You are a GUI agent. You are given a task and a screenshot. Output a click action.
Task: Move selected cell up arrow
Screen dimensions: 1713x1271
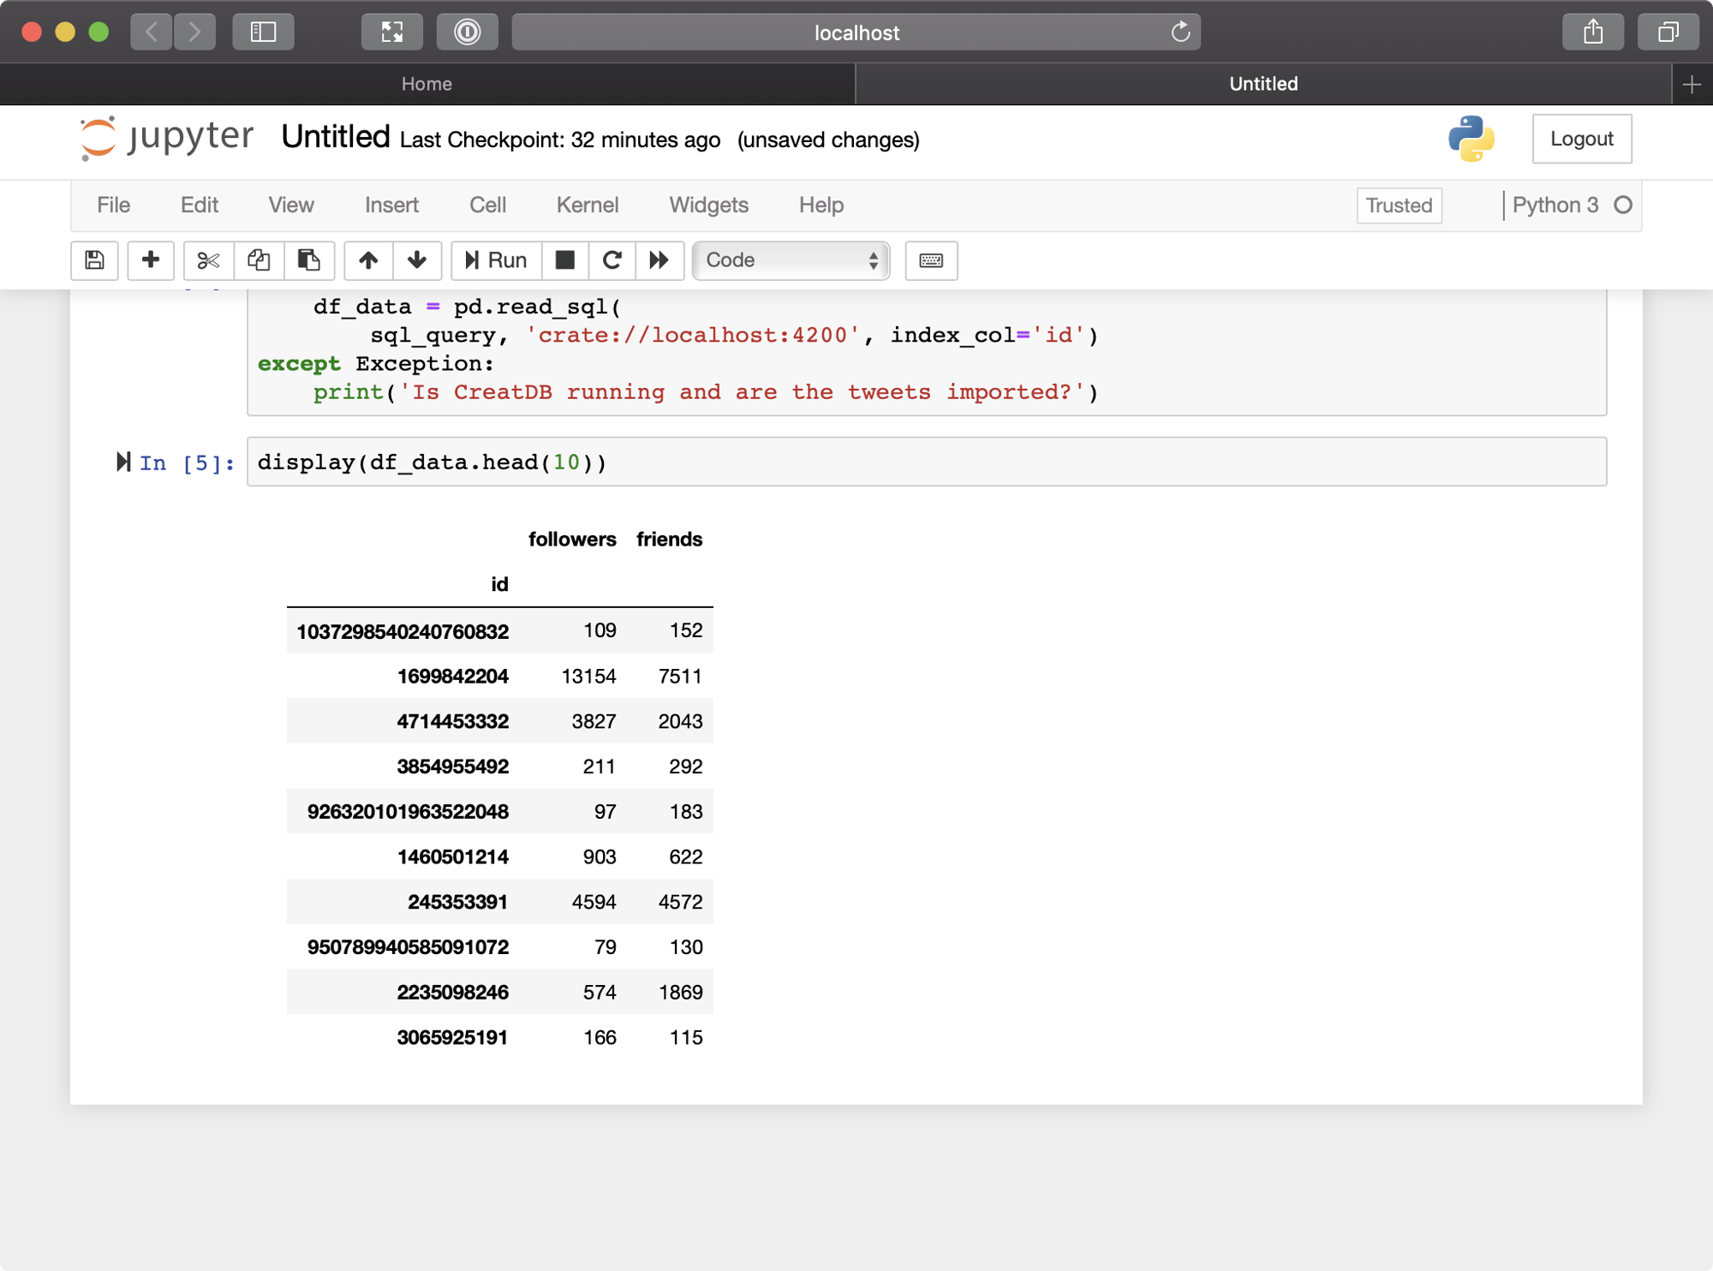pyautogui.click(x=368, y=260)
